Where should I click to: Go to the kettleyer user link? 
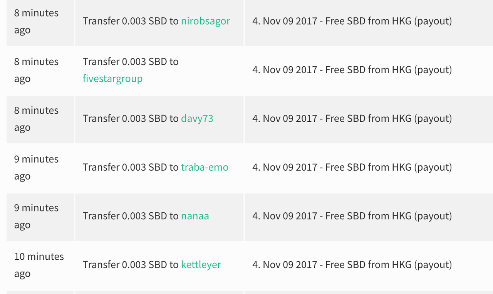[201, 265]
